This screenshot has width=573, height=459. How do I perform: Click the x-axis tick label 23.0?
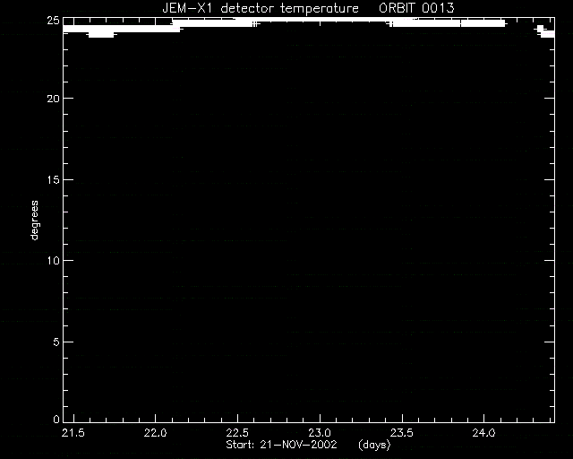pos(320,433)
